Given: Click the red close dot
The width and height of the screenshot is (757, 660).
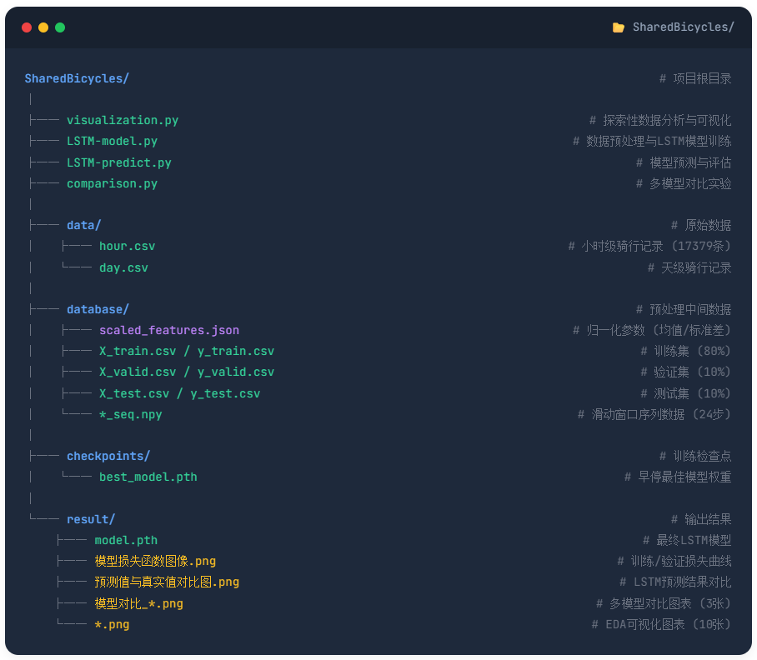Looking at the screenshot, I should coord(27,27).
